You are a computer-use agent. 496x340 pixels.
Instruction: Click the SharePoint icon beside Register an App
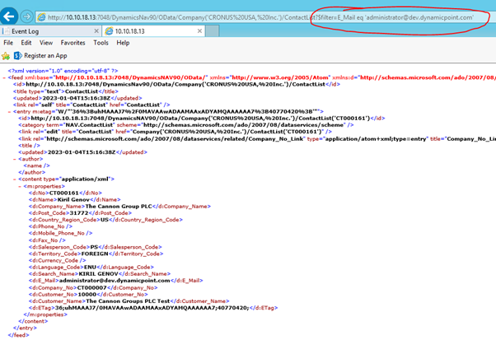(18, 56)
